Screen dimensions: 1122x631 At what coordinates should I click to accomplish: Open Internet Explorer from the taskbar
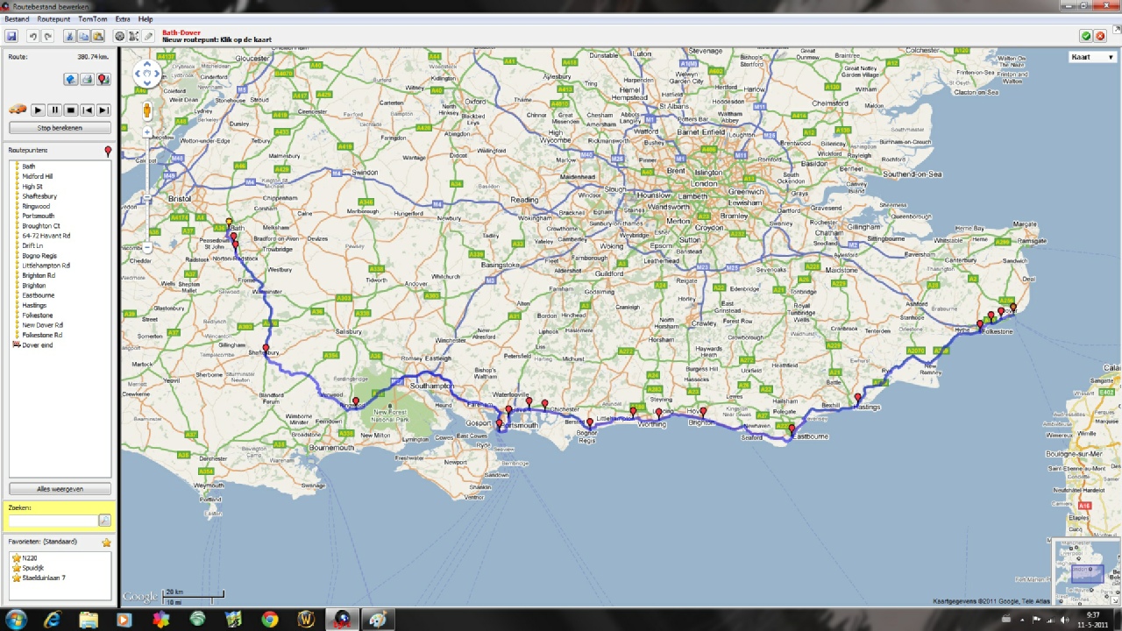click(x=52, y=620)
